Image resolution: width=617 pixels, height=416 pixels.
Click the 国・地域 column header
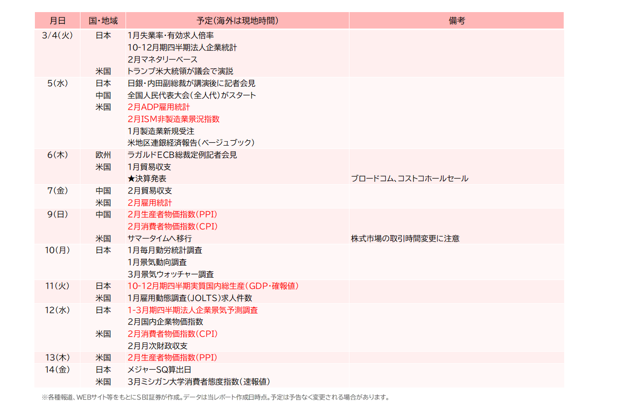103,21
